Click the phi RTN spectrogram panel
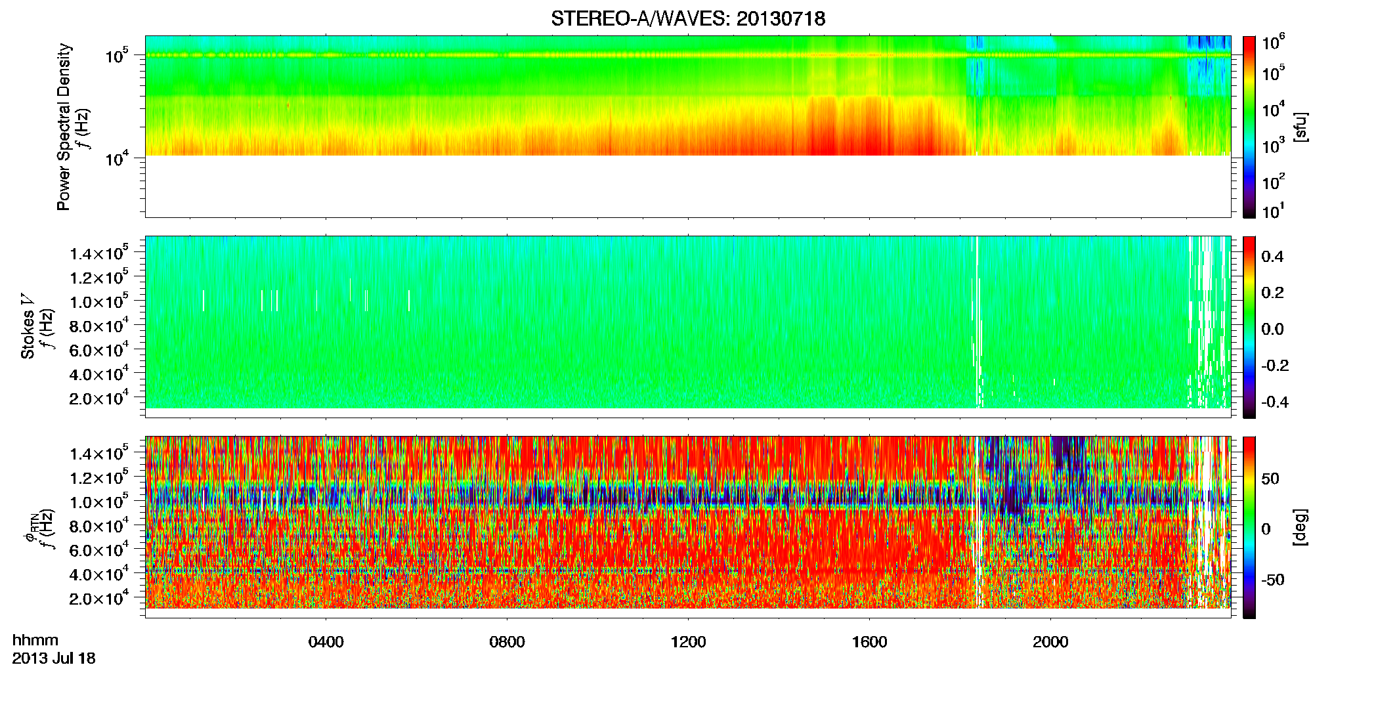Screen dimensions: 1376x709 coord(688,527)
